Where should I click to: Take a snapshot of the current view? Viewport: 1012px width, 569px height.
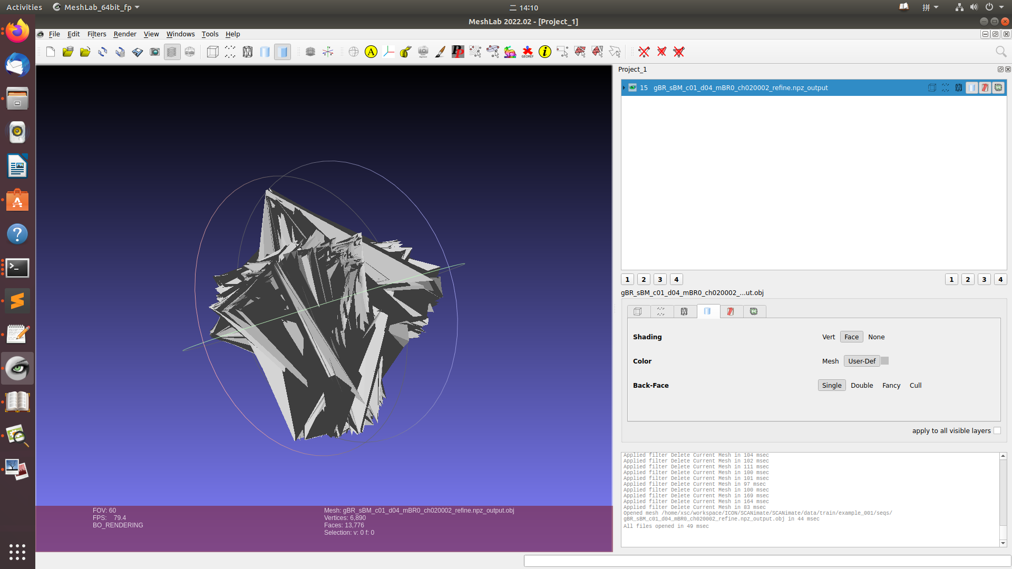click(154, 52)
